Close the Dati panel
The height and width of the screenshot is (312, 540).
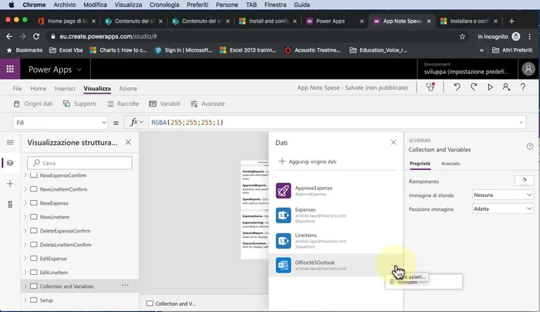click(393, 142)
